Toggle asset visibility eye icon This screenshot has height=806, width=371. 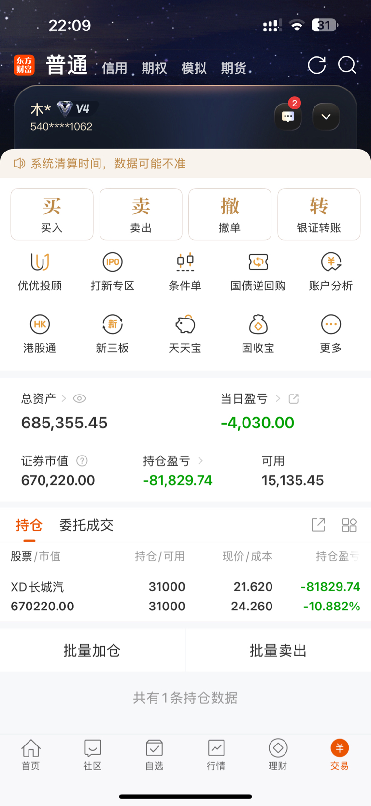(80, 398)
